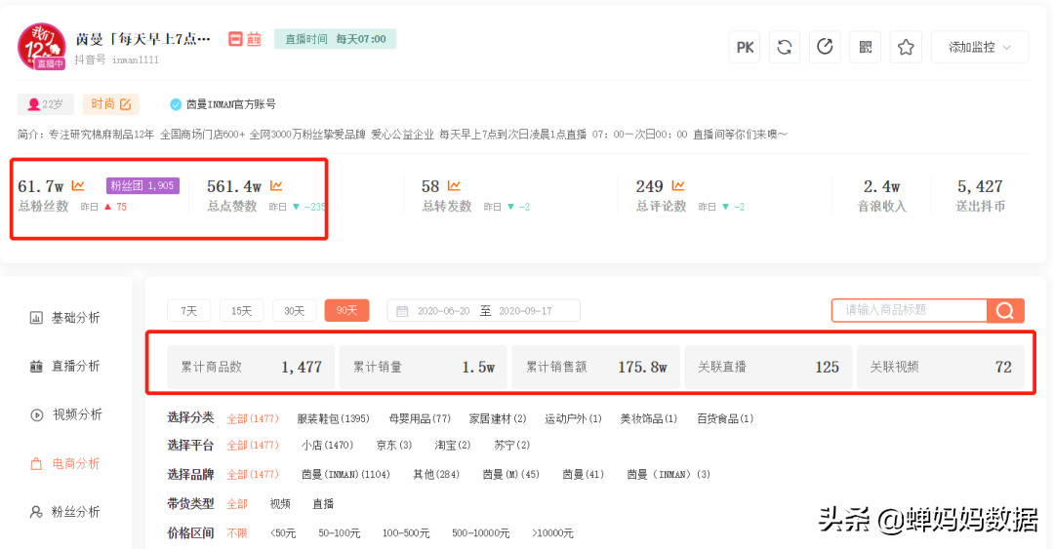Filter platform by 小店(1470)
The image size is (1054, 549).
327,445
